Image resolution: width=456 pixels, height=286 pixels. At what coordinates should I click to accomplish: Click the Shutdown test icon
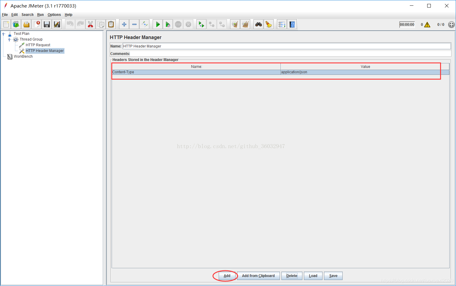188,24
